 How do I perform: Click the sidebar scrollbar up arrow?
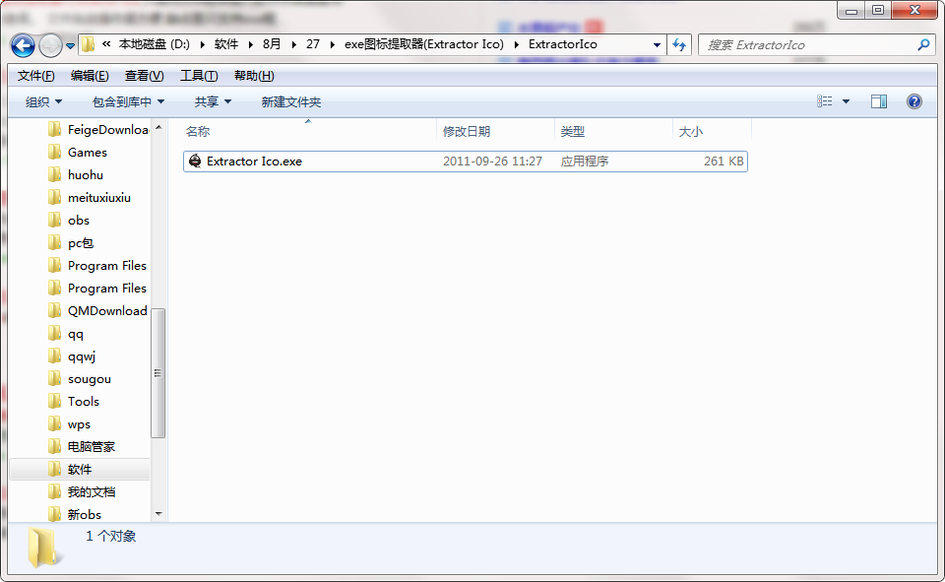(158, 127)
